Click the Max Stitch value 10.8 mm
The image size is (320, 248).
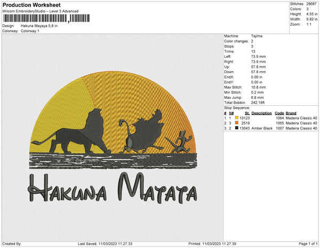pyautogui.click(x=258, y=87)
